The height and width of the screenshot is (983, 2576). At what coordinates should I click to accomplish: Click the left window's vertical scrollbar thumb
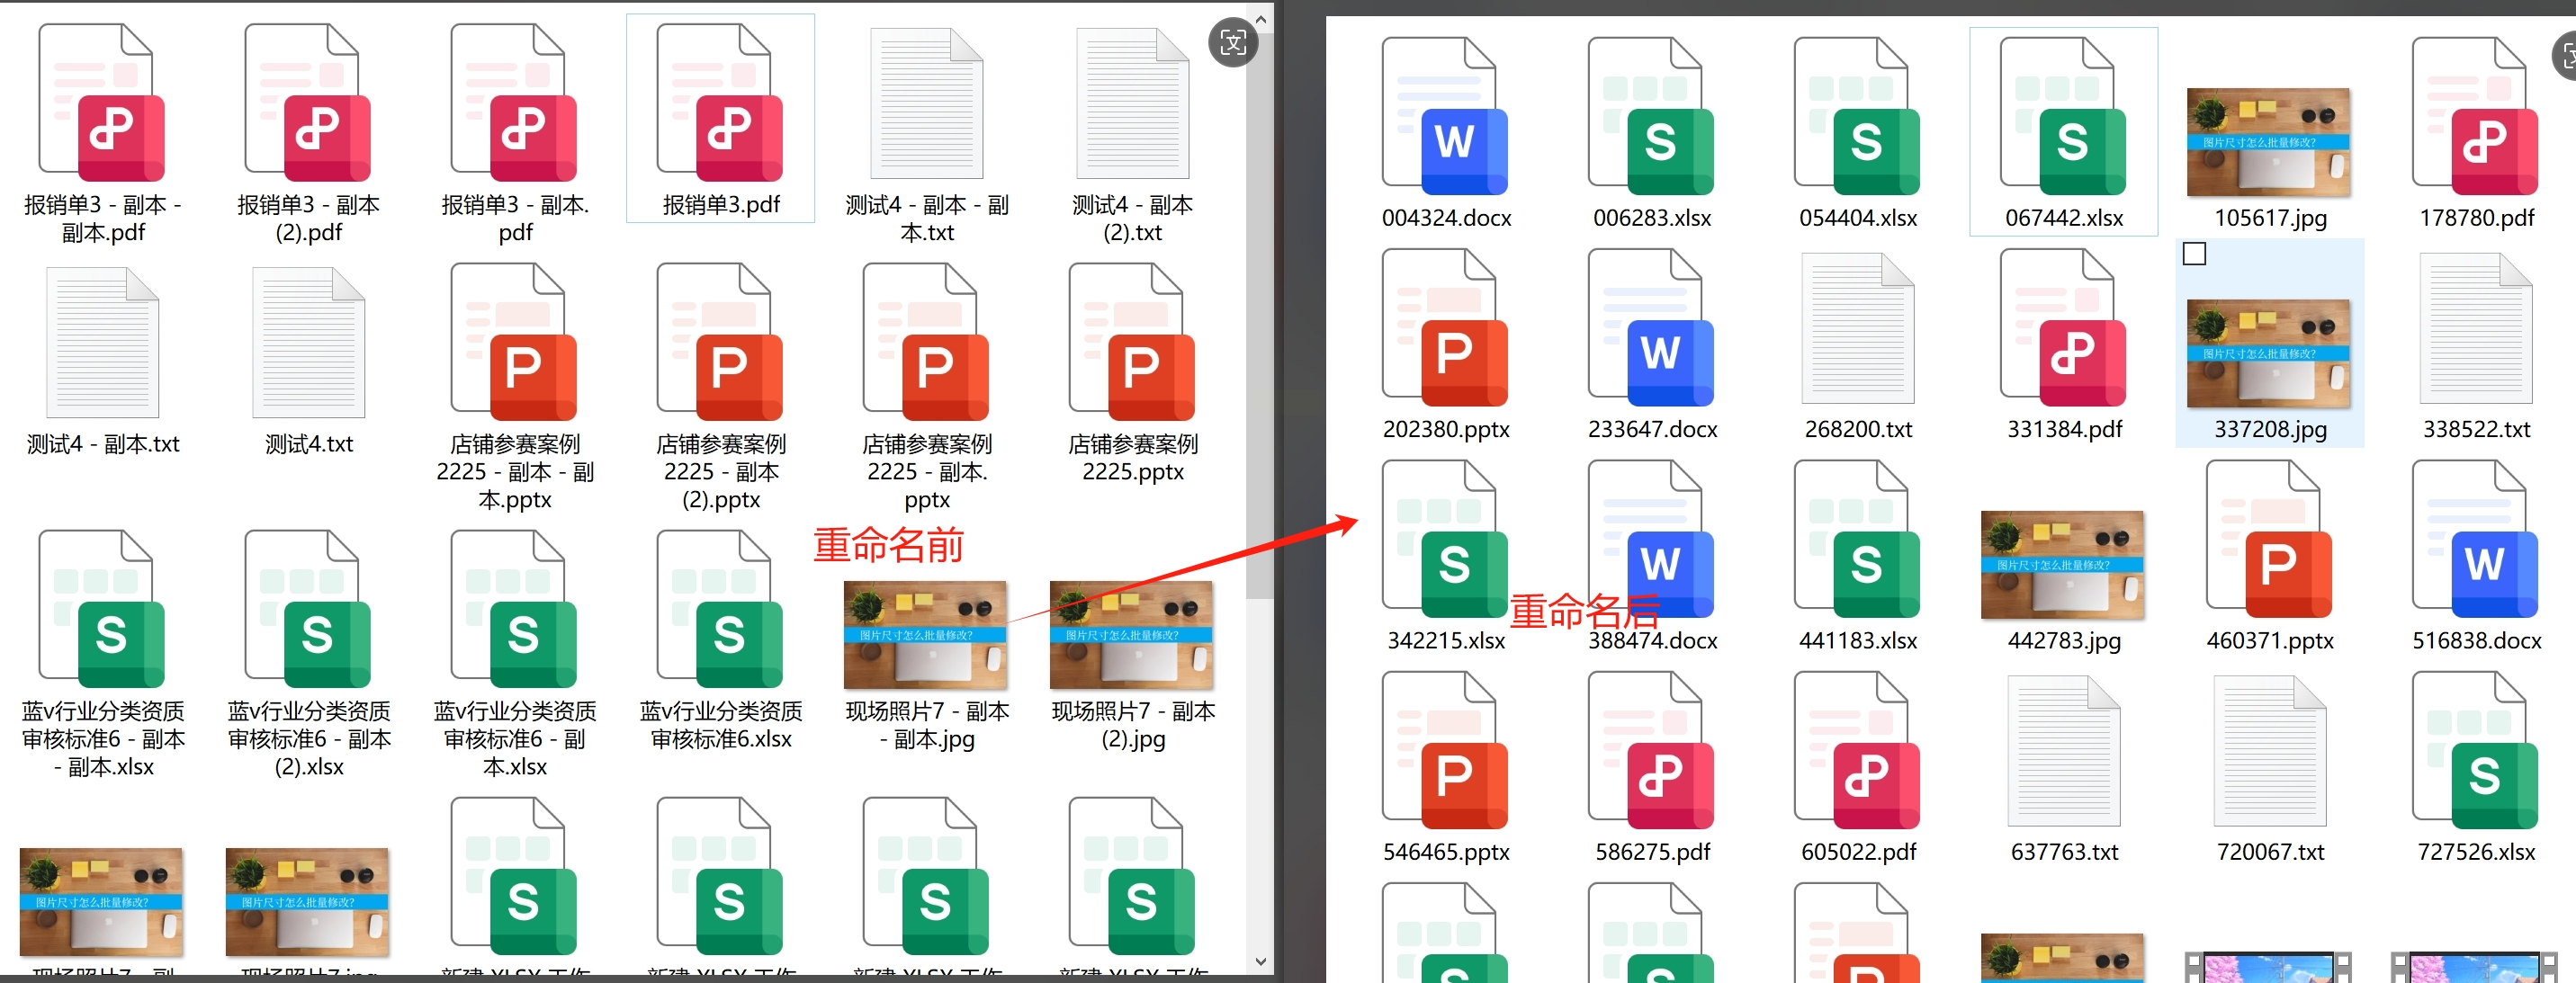1260,315
